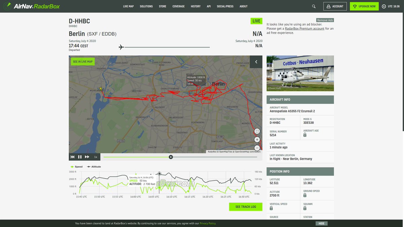Click the Berlin (SXF / EDDB) origin heading

(x=93, y=34)
